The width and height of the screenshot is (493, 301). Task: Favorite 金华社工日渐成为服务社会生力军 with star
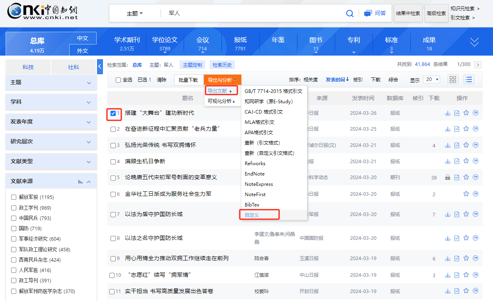pos(466,194)
